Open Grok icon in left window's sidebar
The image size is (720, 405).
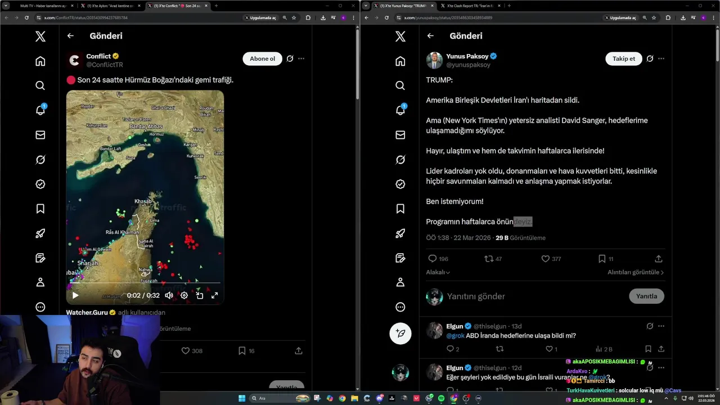pyautogui.click(x=40, y=160)
